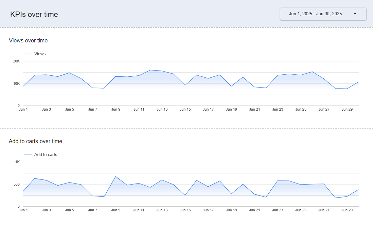
Task: Click 'Jun 19' label on Views chart axis
Action: pyautogui.click(x=231, y=110)
